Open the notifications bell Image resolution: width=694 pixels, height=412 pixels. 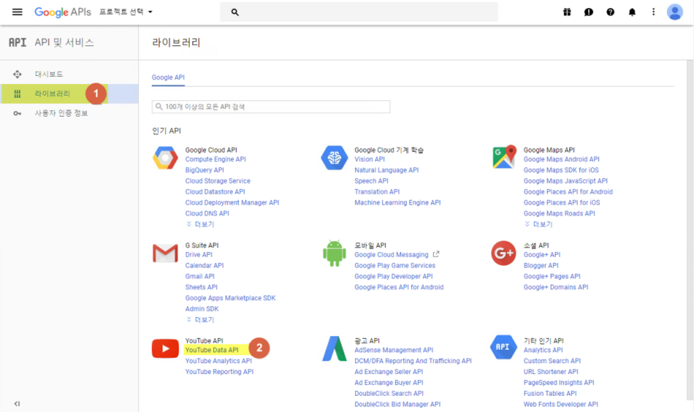click(x=632, y=12)
